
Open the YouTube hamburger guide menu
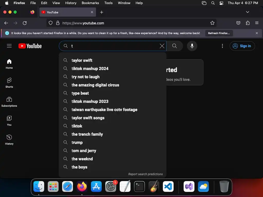(x=9, y=46)
